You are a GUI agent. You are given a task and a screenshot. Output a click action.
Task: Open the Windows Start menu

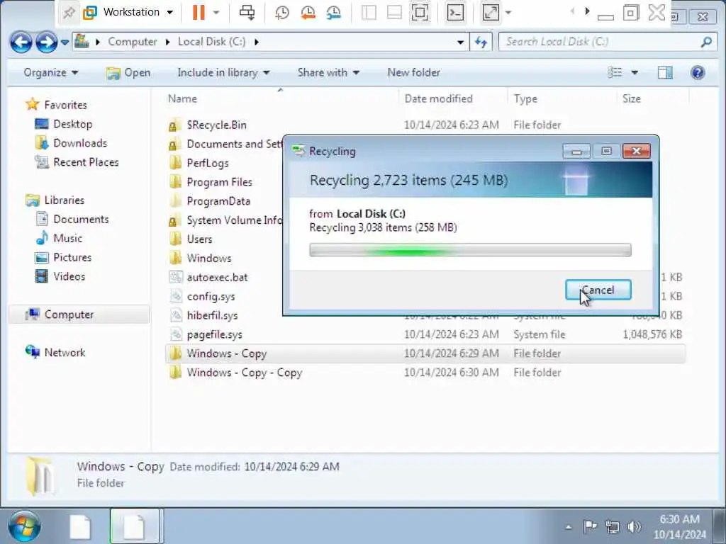point(24,526)
